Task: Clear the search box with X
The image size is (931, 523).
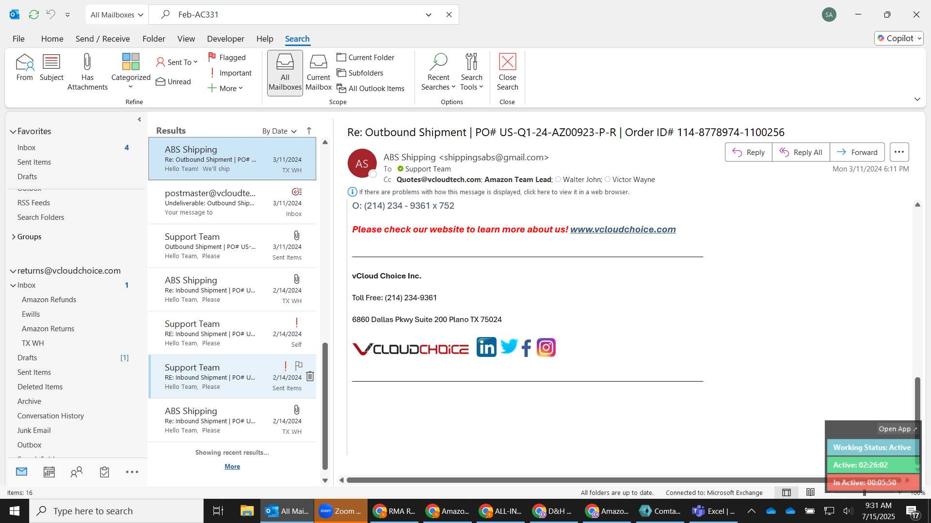Action: pos(449,15)
